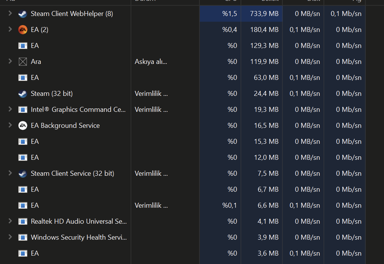The width and height of the screenshot is (384, 264).
Task: Click the Realtek HD Audio process icon
Action: click(x=22, y=221)
